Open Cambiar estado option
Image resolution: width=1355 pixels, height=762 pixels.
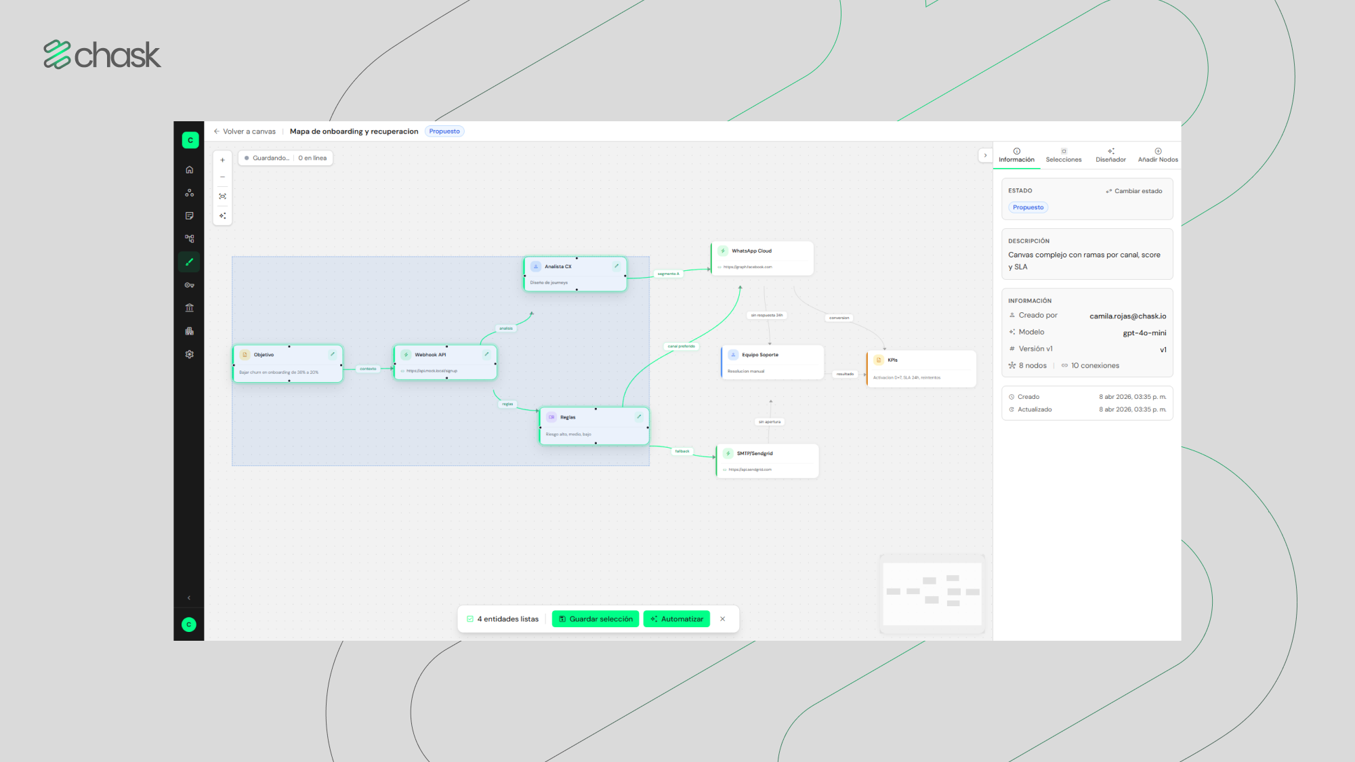1134,191
